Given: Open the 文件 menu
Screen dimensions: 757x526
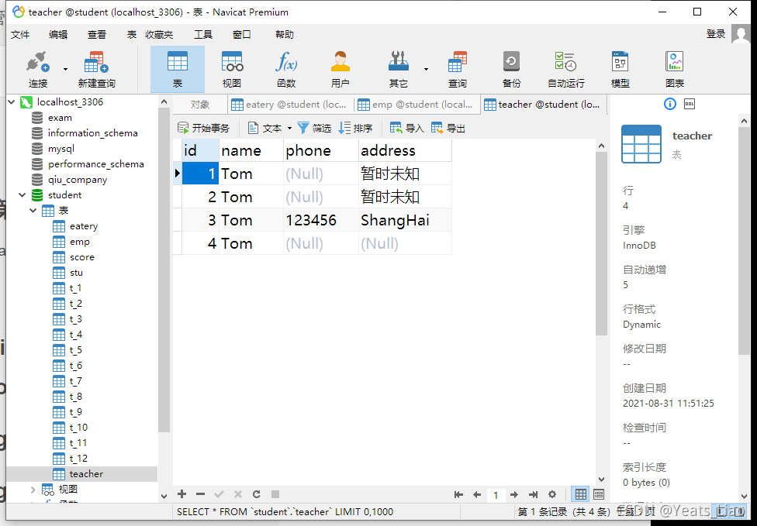Looking at the screenshot, I should coord(20,35).
